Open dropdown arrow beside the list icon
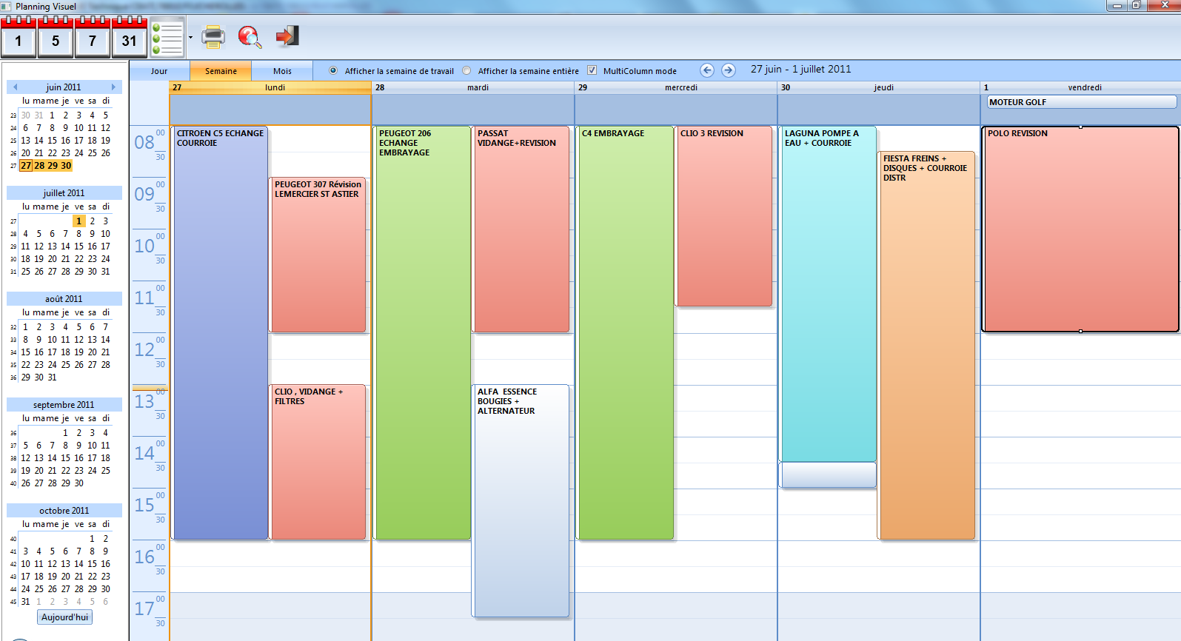Screen dimensions: 1181x641 190,38
